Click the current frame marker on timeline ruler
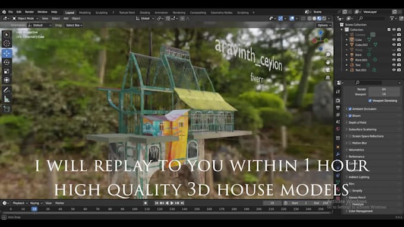This screenshot has height=227, width=404. point(34,209)
